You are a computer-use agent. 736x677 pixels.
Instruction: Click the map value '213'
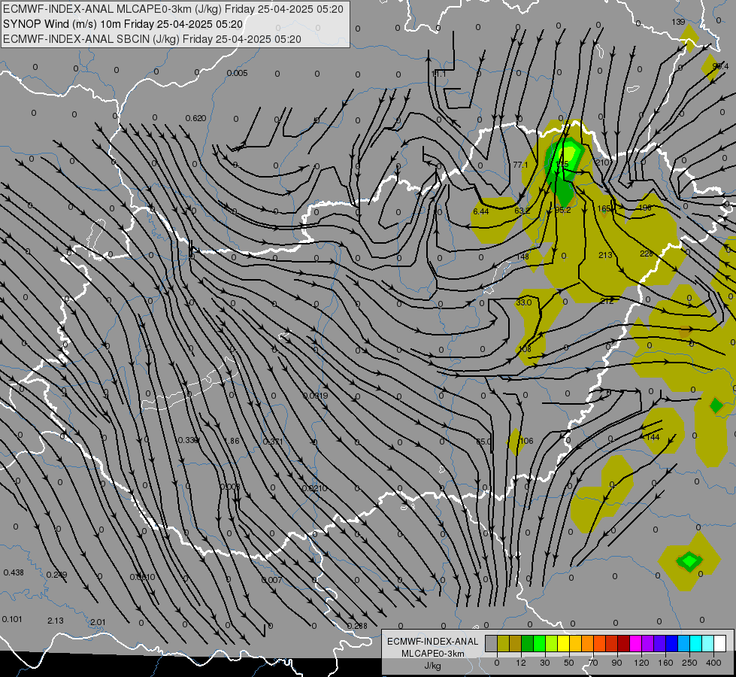605,255
